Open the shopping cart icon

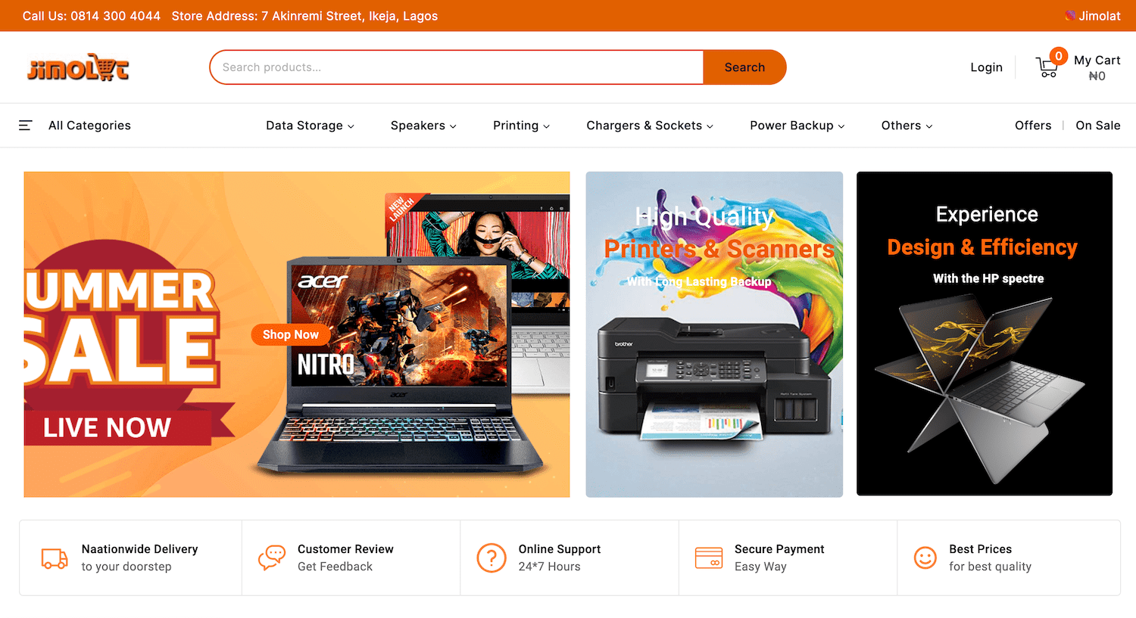click(x=1047, y=67)
